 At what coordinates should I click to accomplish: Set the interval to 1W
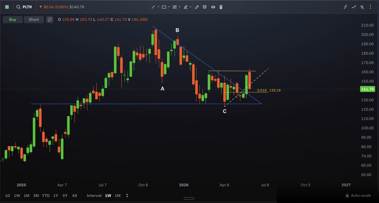108,196
